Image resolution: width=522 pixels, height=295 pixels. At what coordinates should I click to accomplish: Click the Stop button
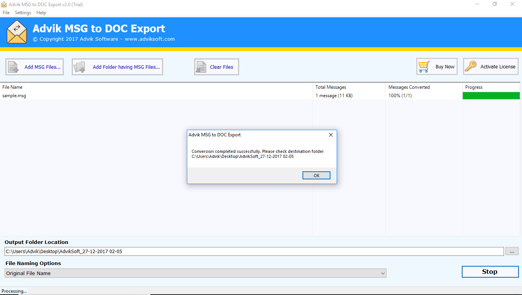click(490, 272)
